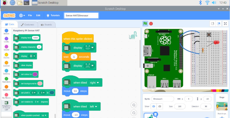This screenshot has width=230, height=118.
Task: Click the sprite Size field 100
Action: tap(180, 107)
